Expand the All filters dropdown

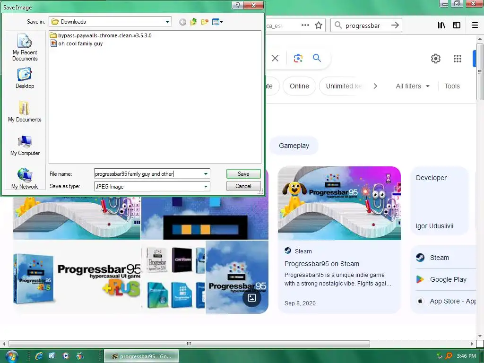point(413,86)
